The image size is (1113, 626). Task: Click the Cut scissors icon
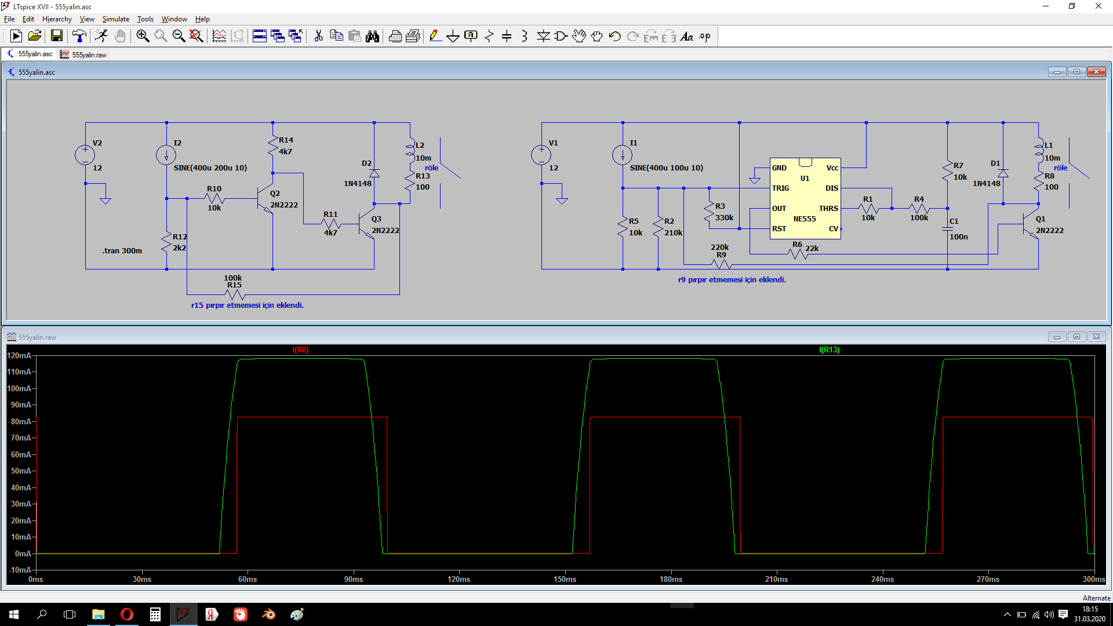click(x=318, y=37)
